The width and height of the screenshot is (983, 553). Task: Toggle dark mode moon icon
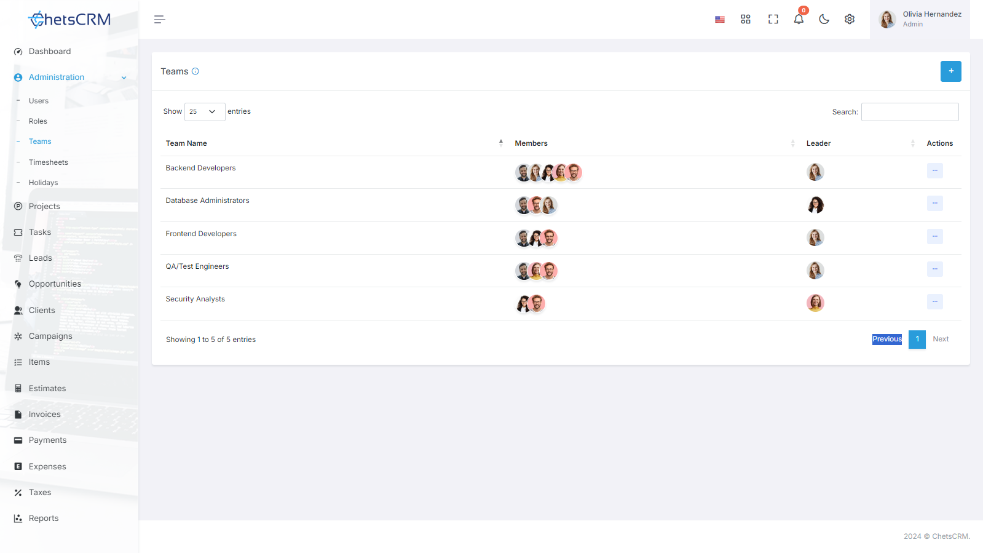(x=824, y=20)
